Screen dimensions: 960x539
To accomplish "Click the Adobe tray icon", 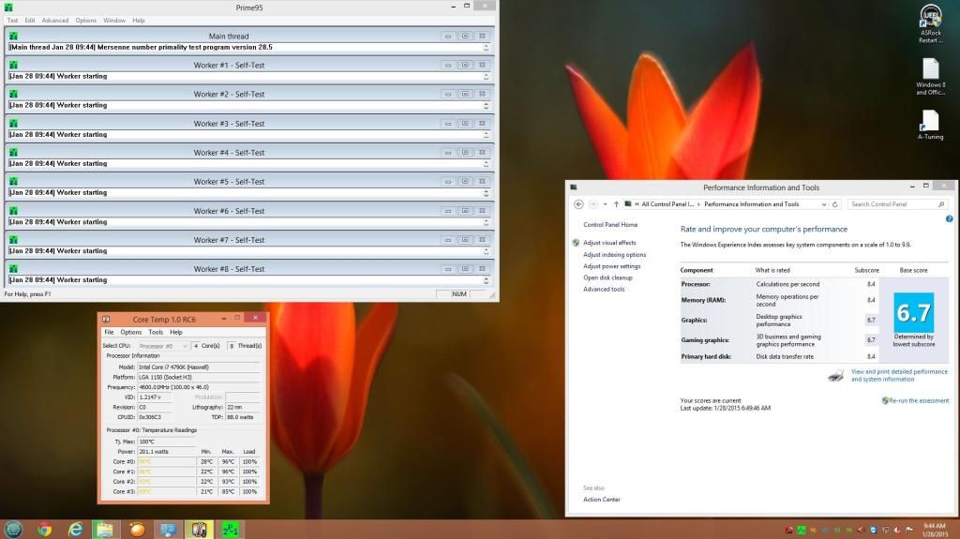I will pyautogui.click(x=789, y=530).
